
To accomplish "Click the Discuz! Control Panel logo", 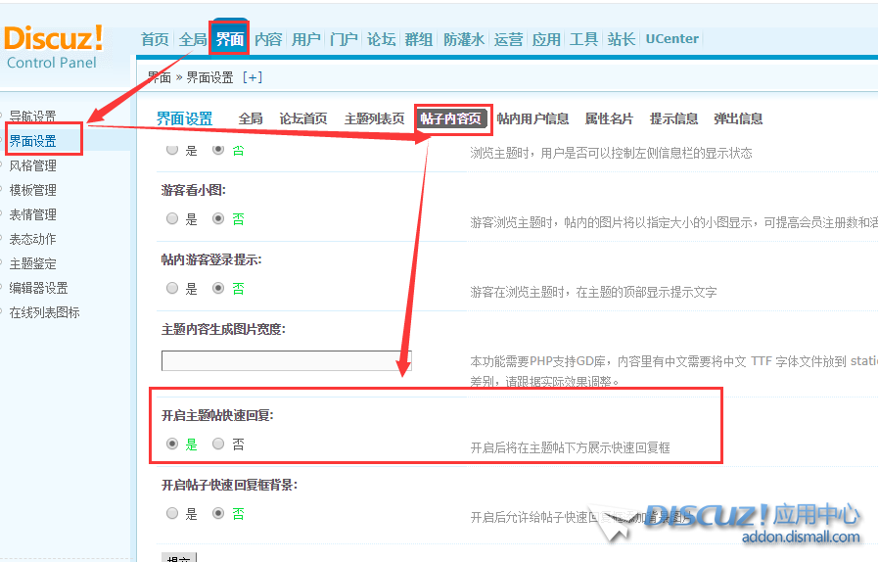I will coord(55,45).
